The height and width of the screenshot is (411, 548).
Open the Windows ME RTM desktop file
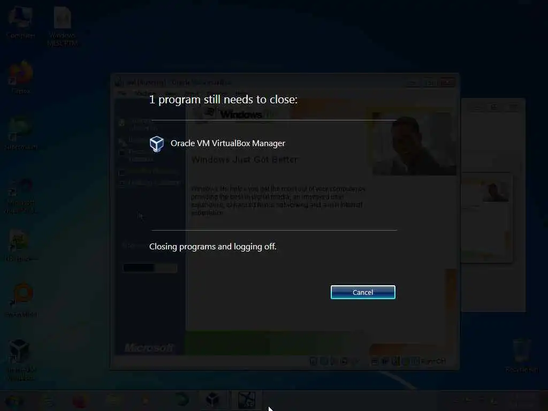click(x=62, y=27)
